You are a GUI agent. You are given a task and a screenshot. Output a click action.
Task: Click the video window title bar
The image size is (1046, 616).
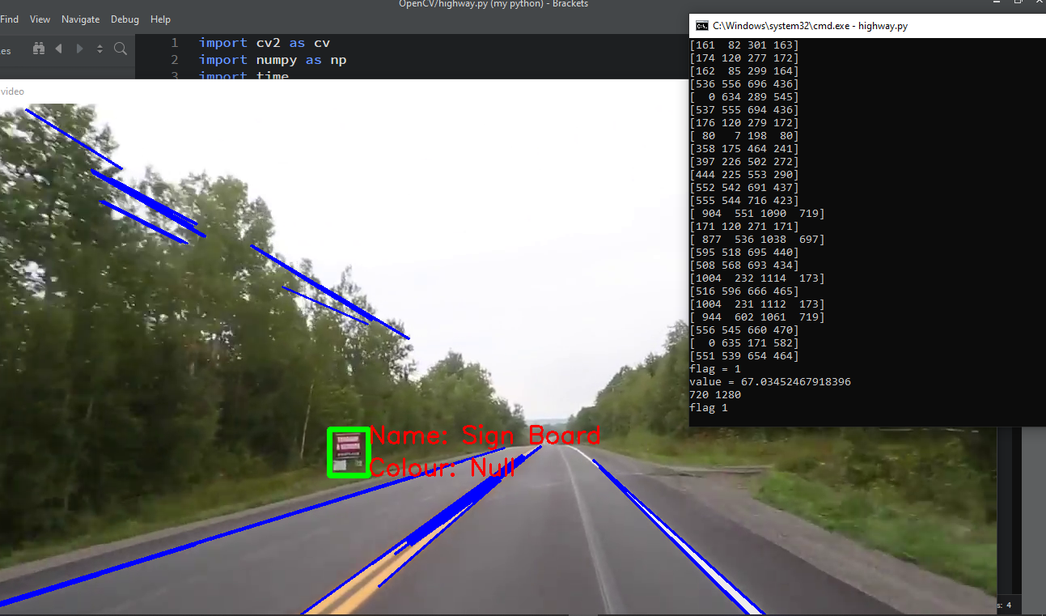pos(324,91)
